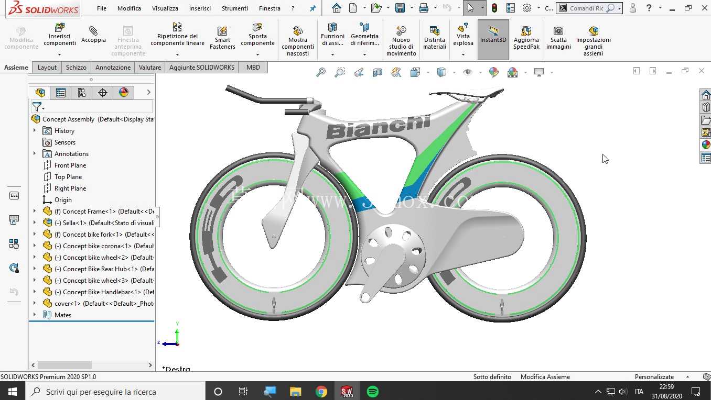Expand the History tree node
Image resolution: width=711 pixels, height=400 pixels.
point(35,131)
